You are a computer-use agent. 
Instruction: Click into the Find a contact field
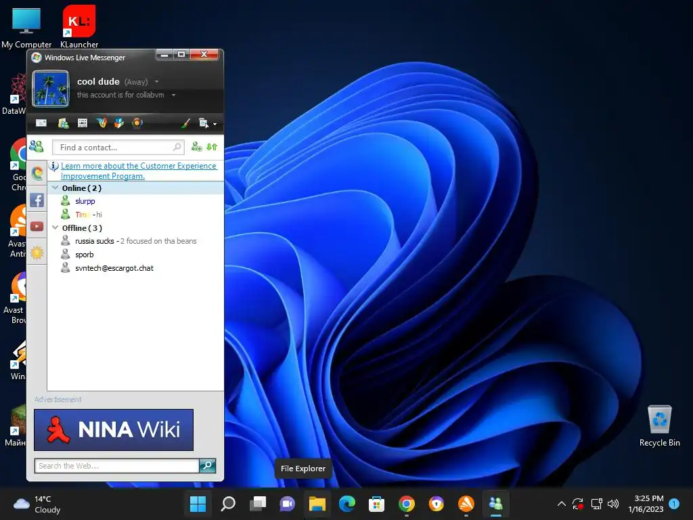click(118, 147)
